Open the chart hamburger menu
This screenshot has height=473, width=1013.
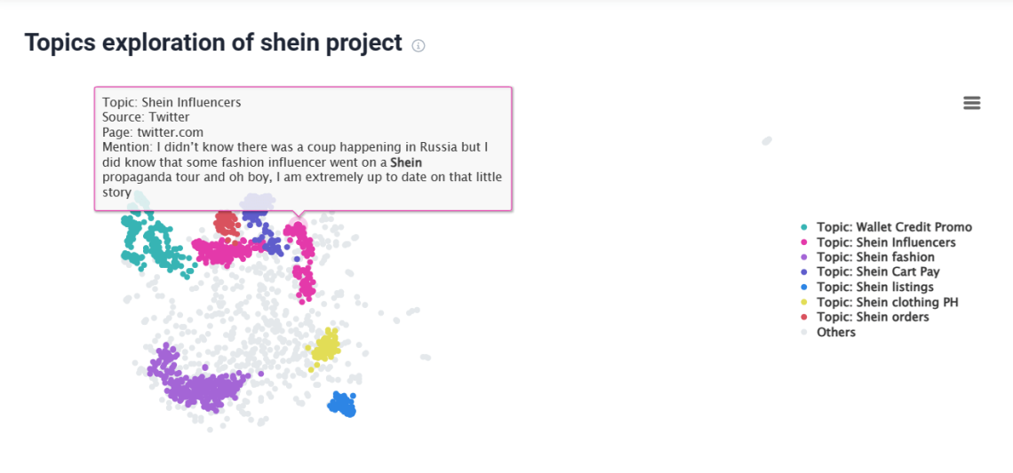[x=971, y=103]
